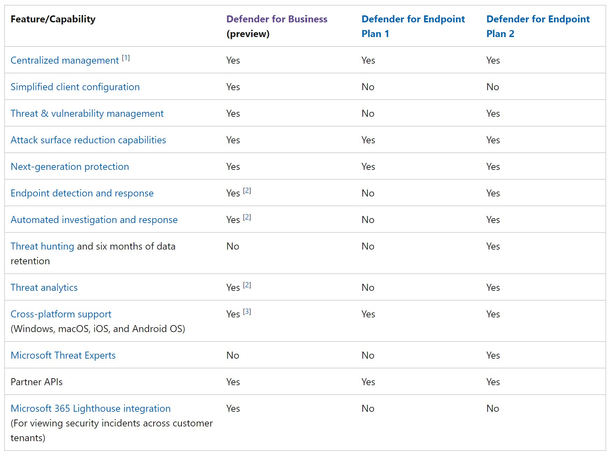The width and height of the screenshot is (610, 453).
Task: Jump to footnote 3 beside Cross-platform Yes
Action: pyautogui.click(x=247, y=312)
